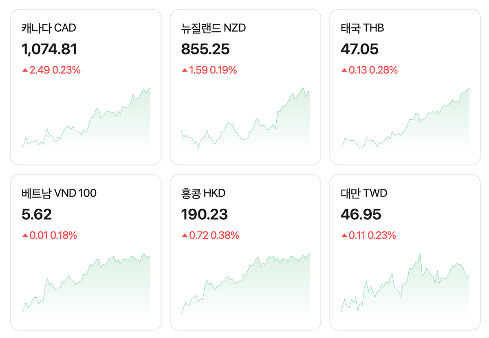489x338 pixels.
Task: Click the 태국 THB card title
Action: coord(362,28)
